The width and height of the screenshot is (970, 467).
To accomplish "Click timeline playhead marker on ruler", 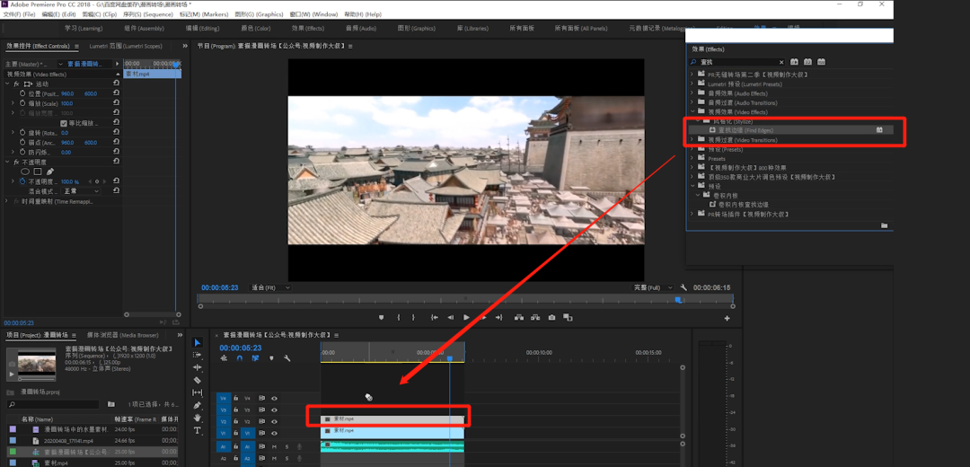I will (x=450, y=358).
